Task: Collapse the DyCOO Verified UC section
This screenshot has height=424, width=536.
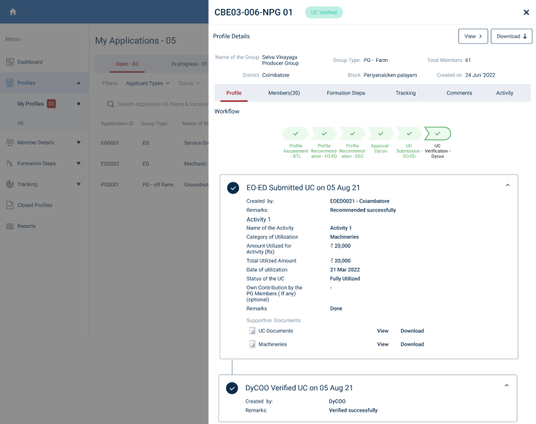Action: 508,385
